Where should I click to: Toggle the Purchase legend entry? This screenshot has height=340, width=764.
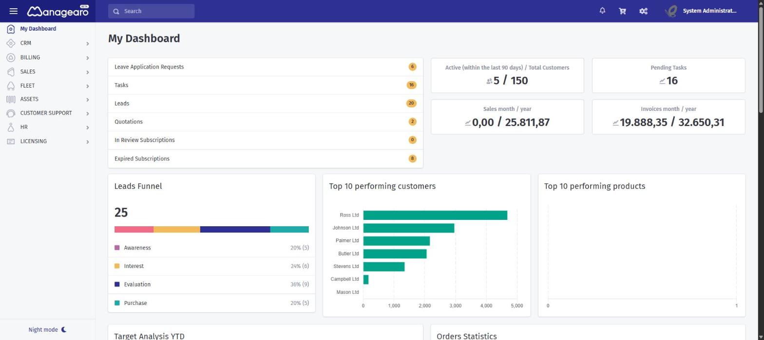coord(131,303)
